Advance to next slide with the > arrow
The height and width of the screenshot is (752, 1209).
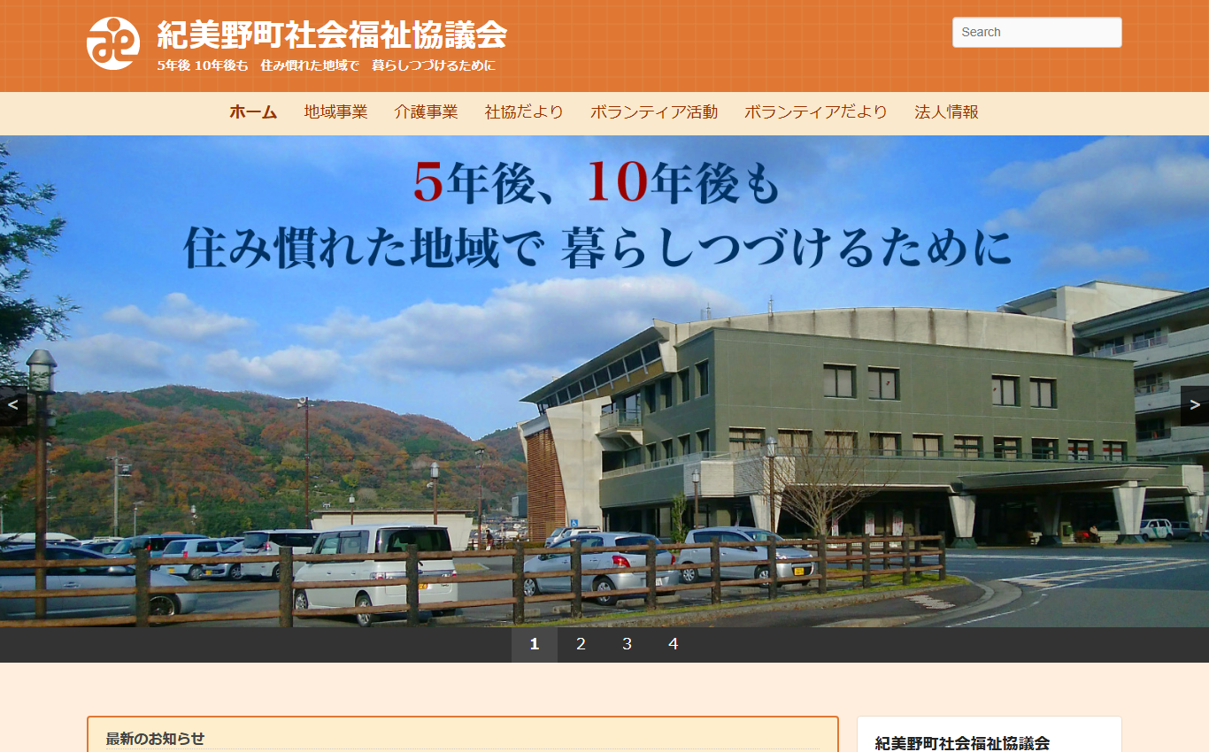point(1195,405)
